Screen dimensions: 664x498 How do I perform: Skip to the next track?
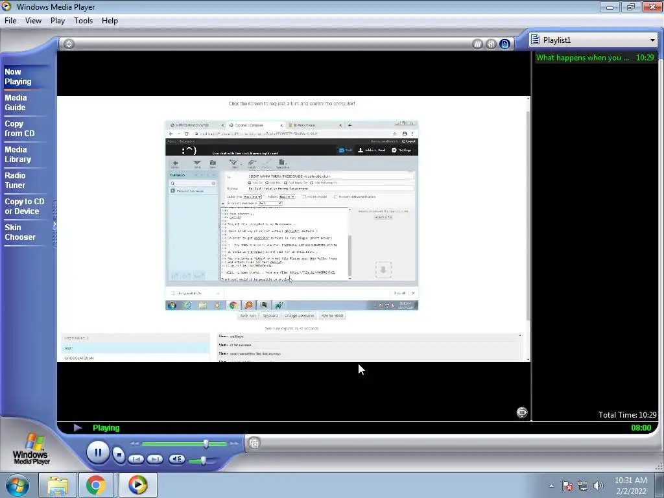pos(155,459)
